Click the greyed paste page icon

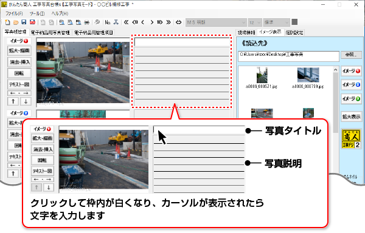tap(51, 22)
